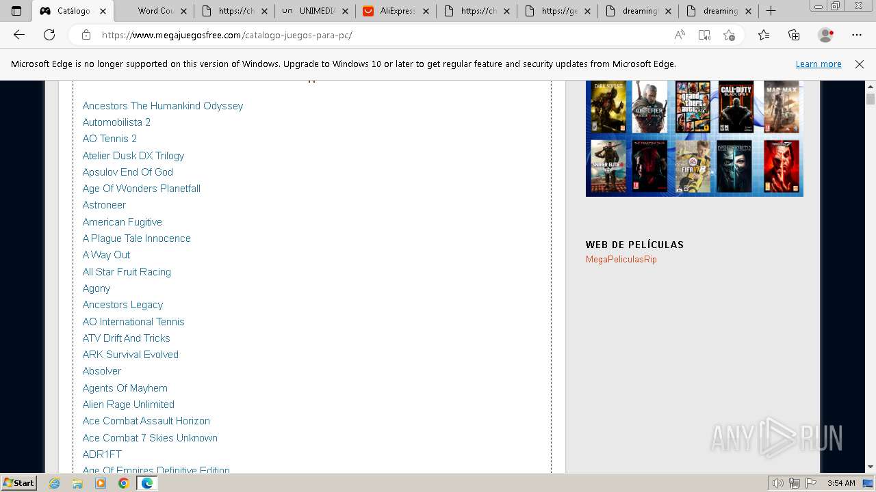Viewport: 876px width, 492px height.
Task: Click the game covers banner image
Action: [x=695, y=139]
